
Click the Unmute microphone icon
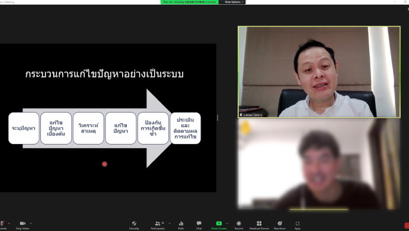[x=2, y=223]
